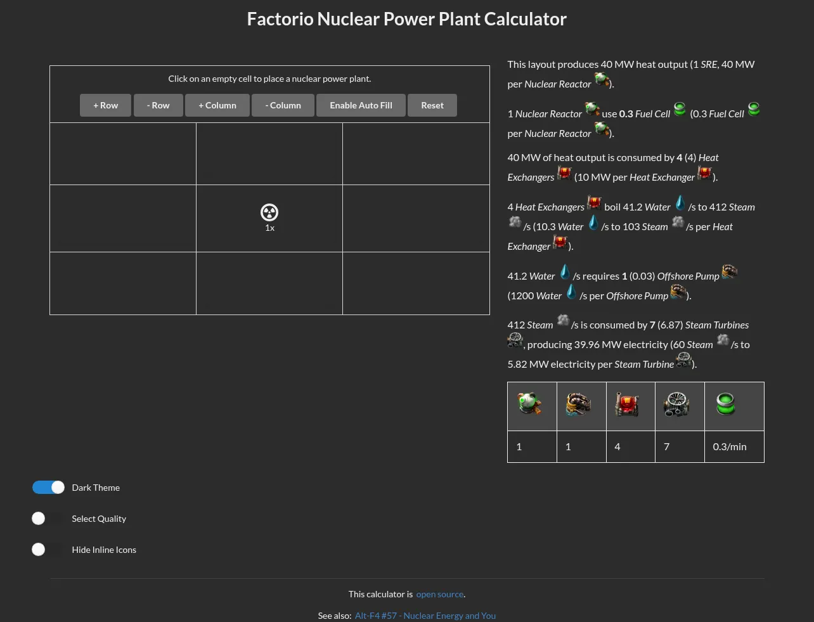Click the radiation reactor icon in center cell
This screenshot has width=814, height=622.
269,212
